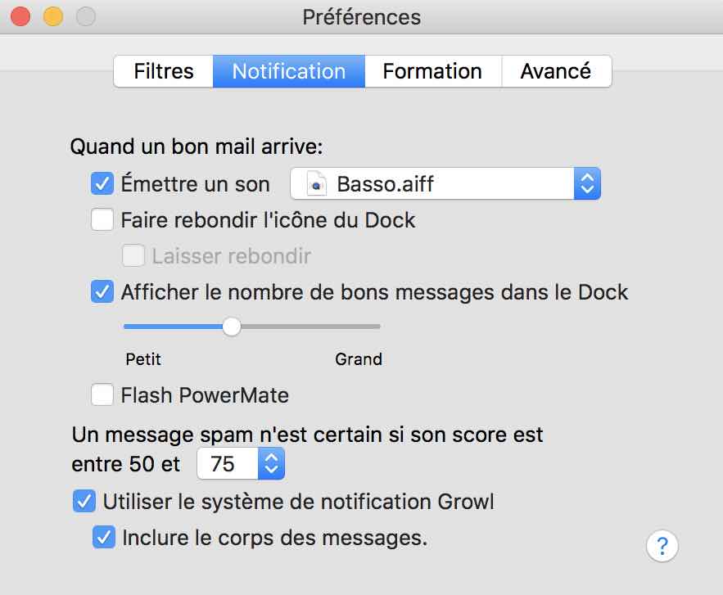Open the Basso.aiff sound dropdown menu
Viewport: 723px width, 595px height.
coord(445,183)
